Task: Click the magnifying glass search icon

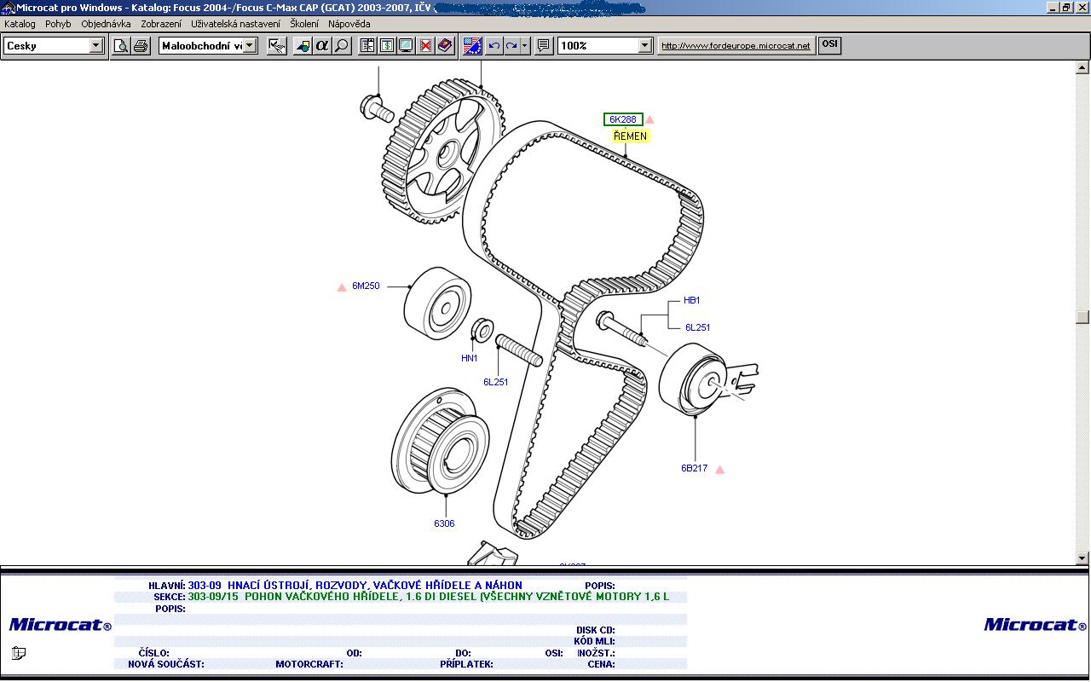Action: [x=342, y=46]
